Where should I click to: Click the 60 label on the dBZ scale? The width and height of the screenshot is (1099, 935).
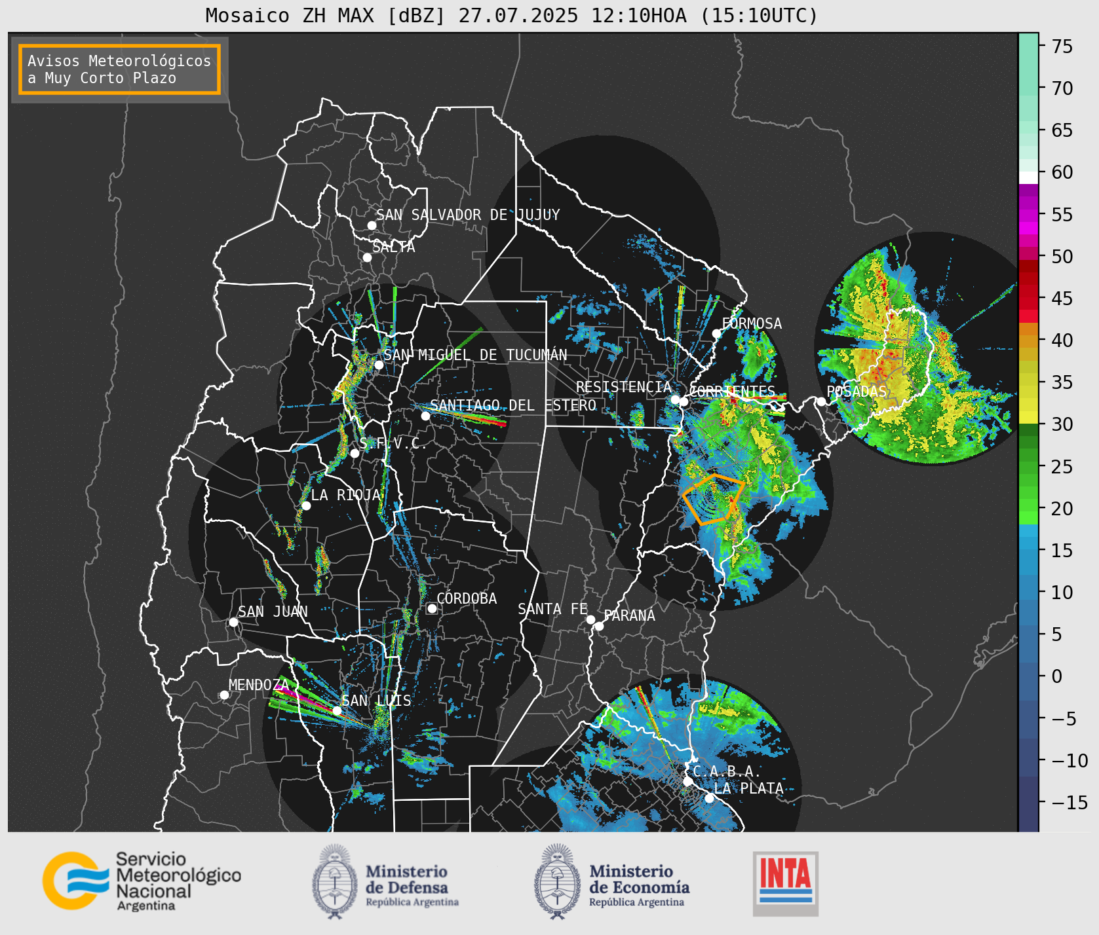1062,172
